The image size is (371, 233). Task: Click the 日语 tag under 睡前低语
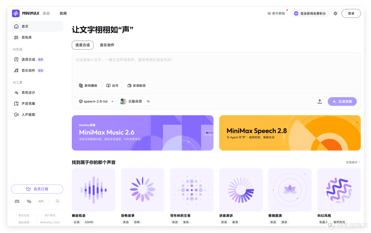point(77,222)
